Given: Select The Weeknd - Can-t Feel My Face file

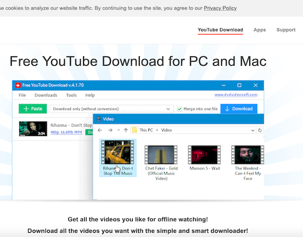Looking at the screenshot, I should tap(248, 163).
